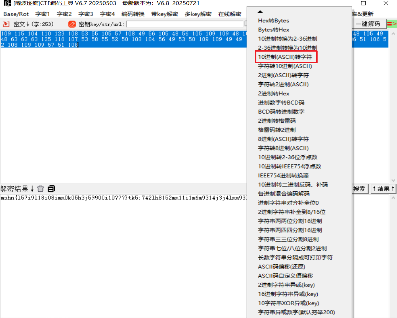Click the trash icon to clear 解密结果
Image resolution: width=397 pixels, height=318 pixels.
[x=41, y=189]
